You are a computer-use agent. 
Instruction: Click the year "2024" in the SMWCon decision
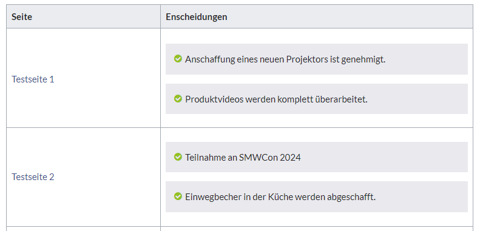click(x=290, y=157)
